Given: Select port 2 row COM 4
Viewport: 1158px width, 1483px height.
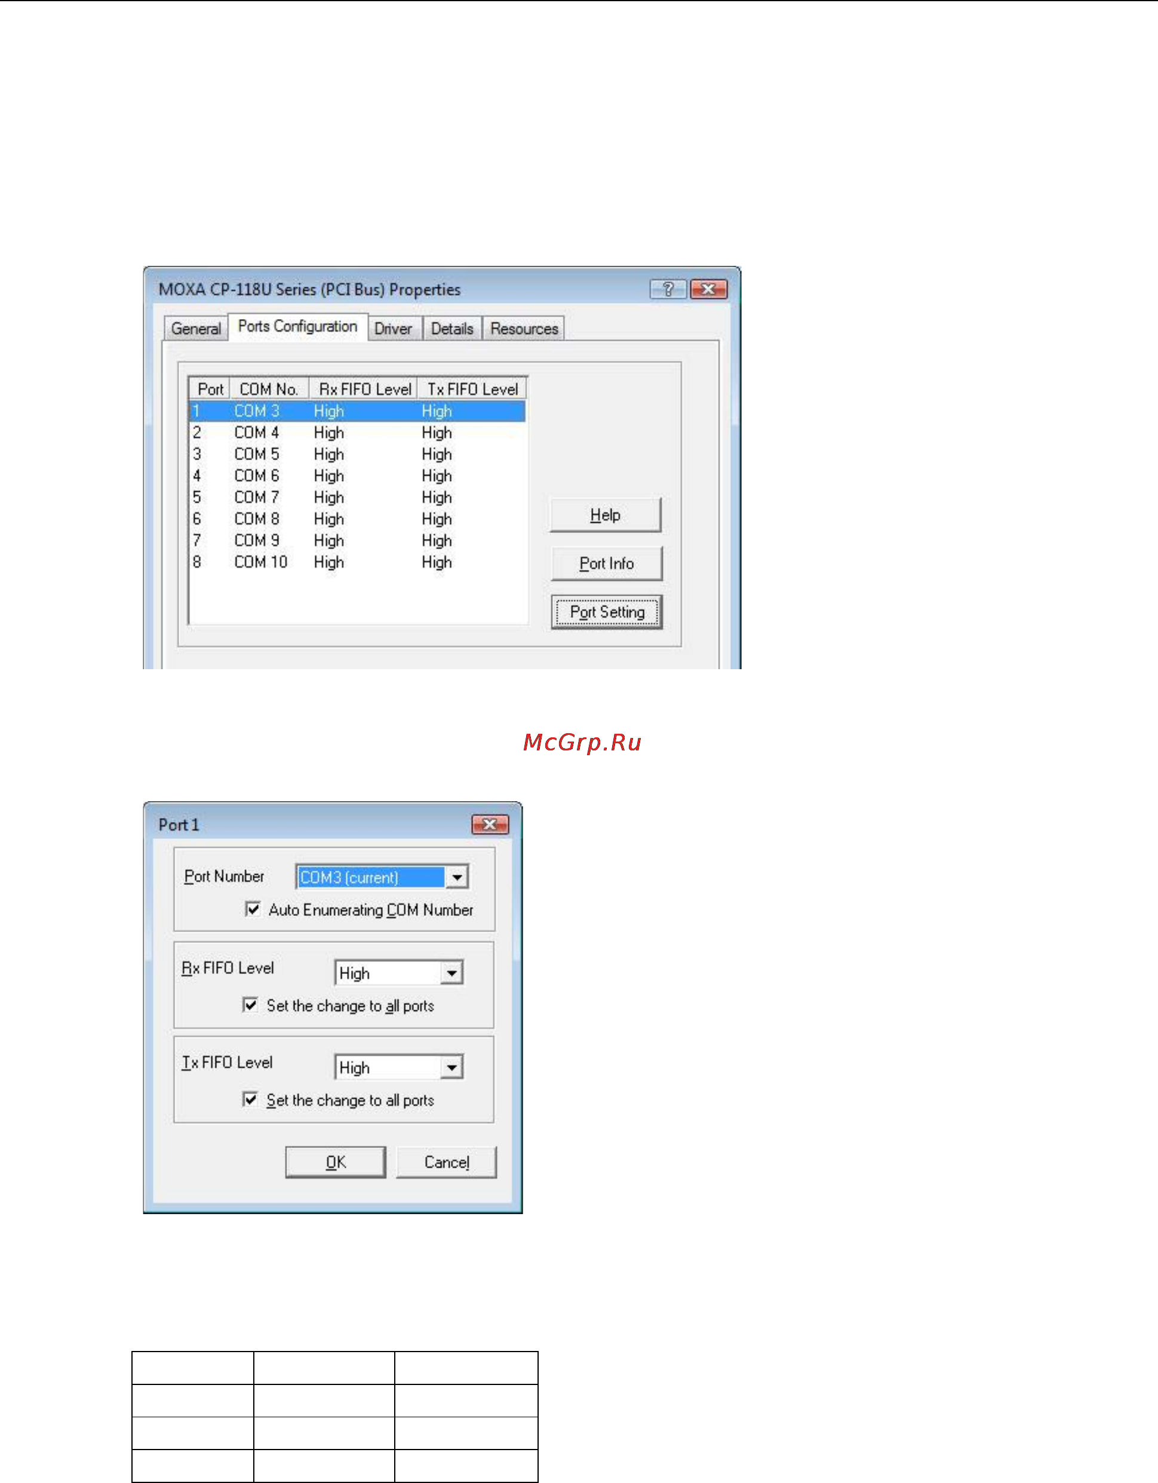Looking at the screenshot, I should click(x=357, y=433).
